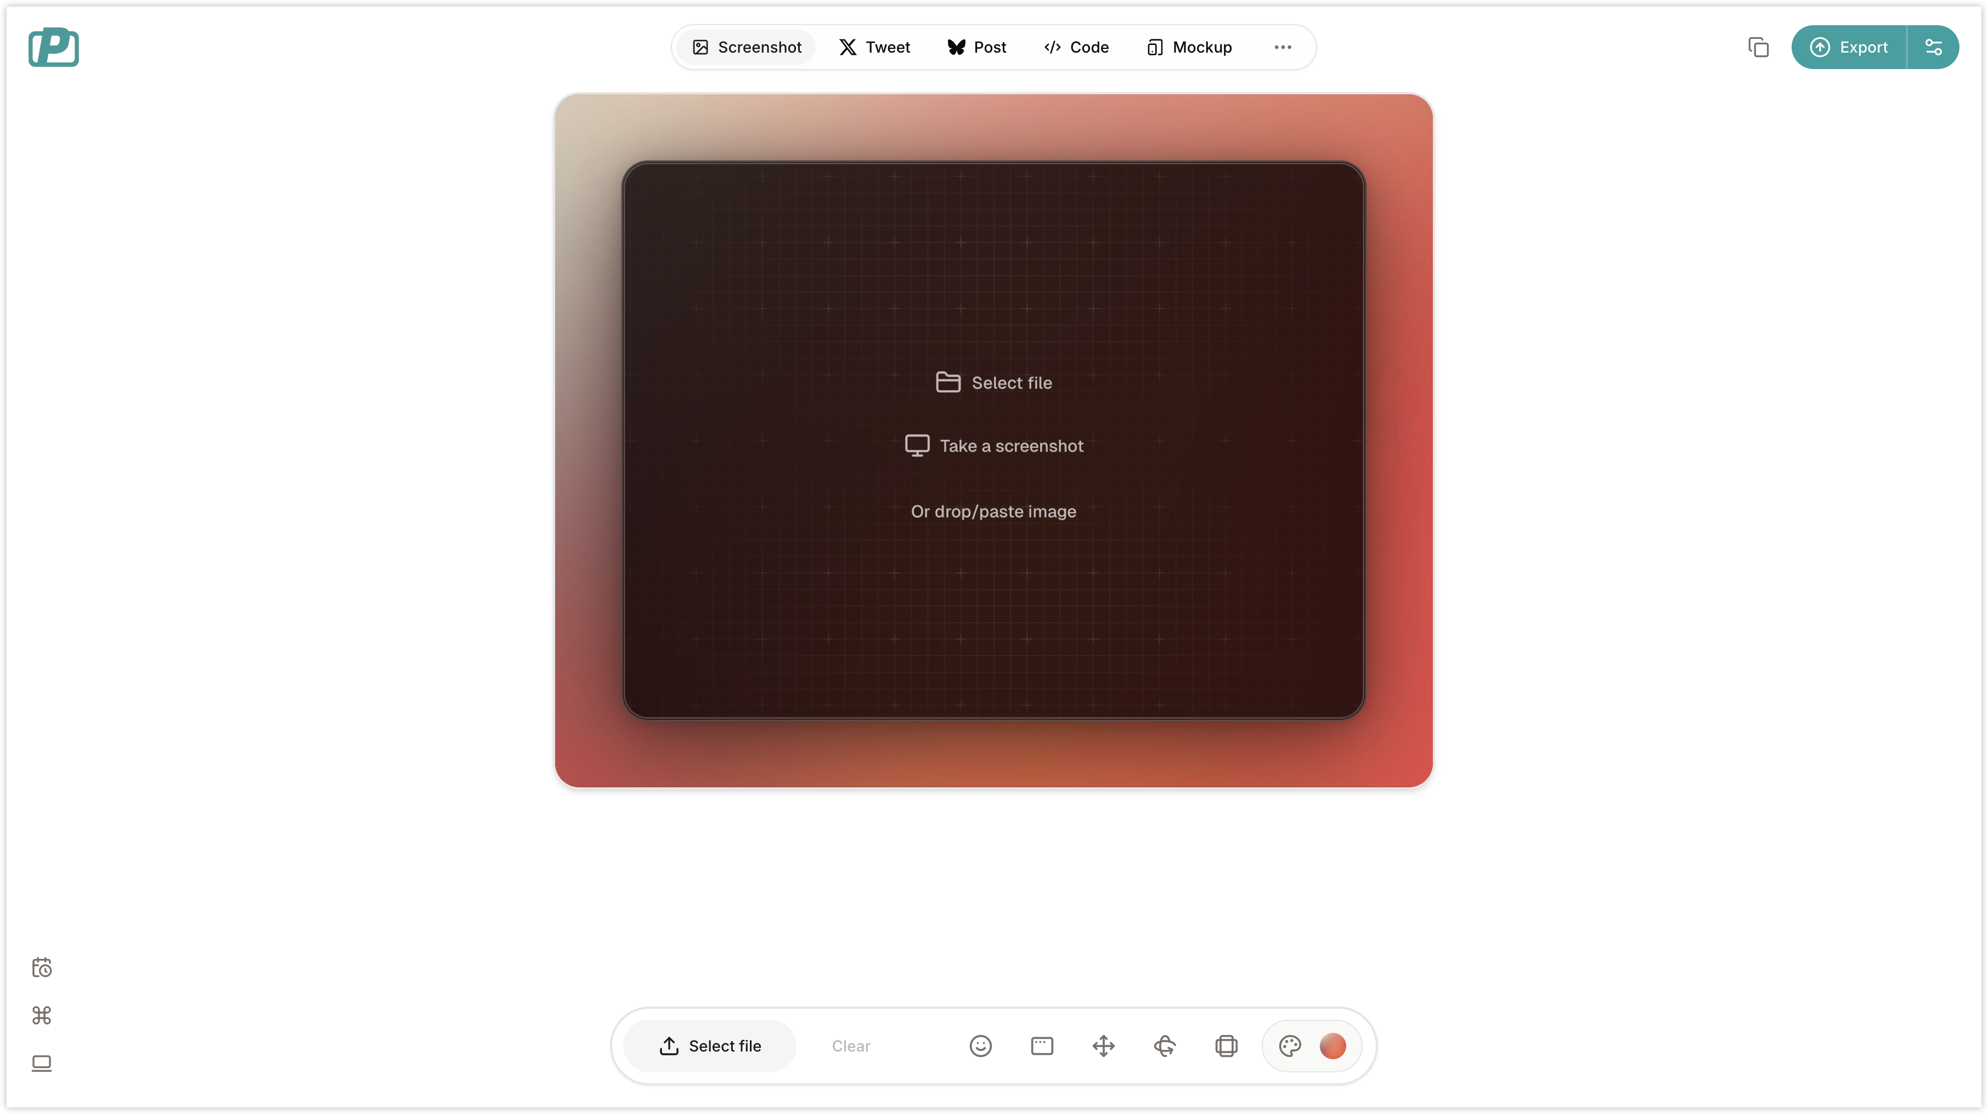Click the Select file button
This screenshot has height=1114, width=1988.
(x=710, y=1045)
